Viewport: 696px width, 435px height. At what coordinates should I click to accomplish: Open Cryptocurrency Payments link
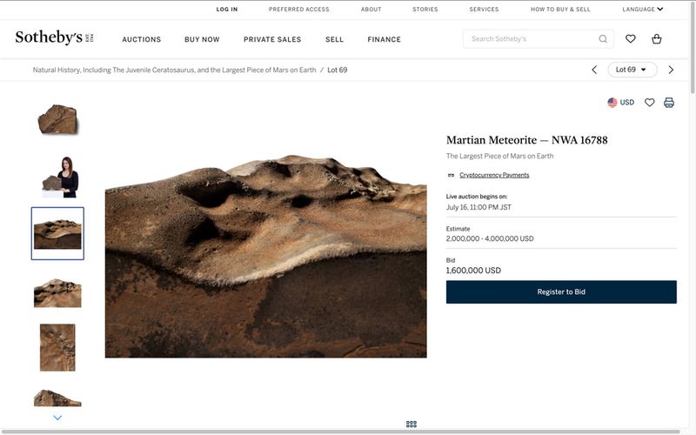click(493, 175)
